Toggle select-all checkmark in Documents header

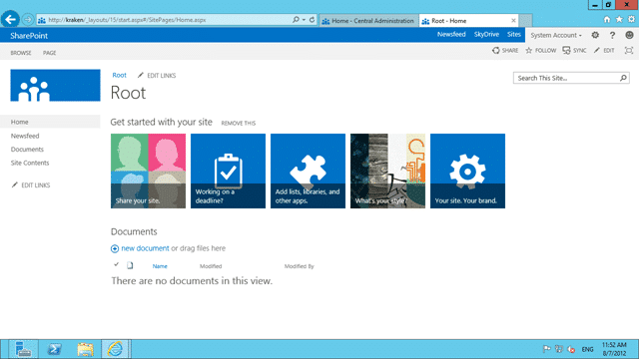116,265
